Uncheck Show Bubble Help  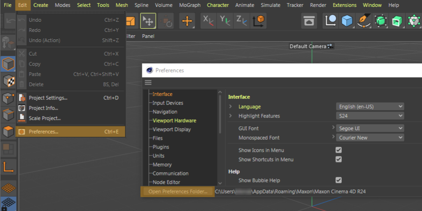pyautogui.click(x=339, y=180)
